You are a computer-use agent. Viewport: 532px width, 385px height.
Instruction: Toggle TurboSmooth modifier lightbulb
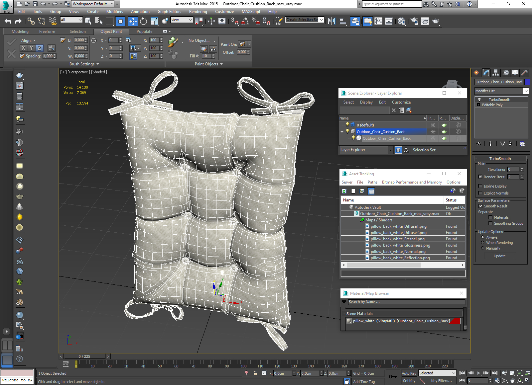(x=479, y=100)
